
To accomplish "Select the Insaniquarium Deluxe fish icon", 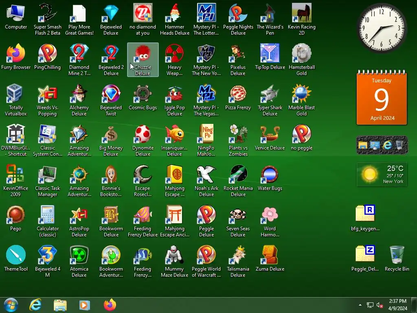I will click(x=174, y=141).
